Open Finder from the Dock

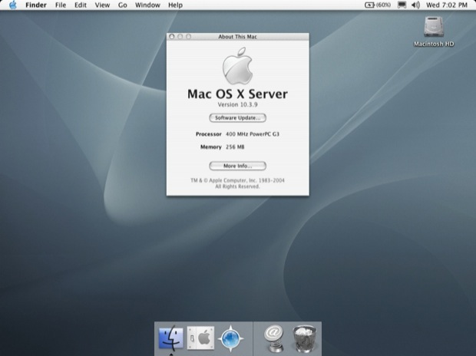171,338
